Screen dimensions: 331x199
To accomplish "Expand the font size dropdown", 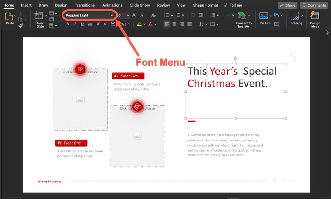I will click(128, 15).
